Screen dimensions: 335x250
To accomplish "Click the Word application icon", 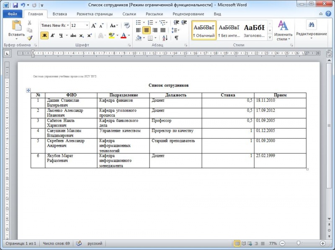I will [6, 5].
